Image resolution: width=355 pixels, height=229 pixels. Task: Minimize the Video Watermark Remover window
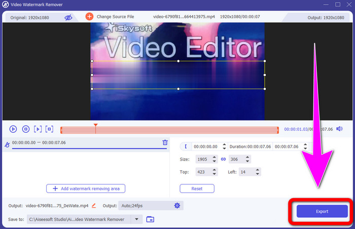(x=326, y=5)
